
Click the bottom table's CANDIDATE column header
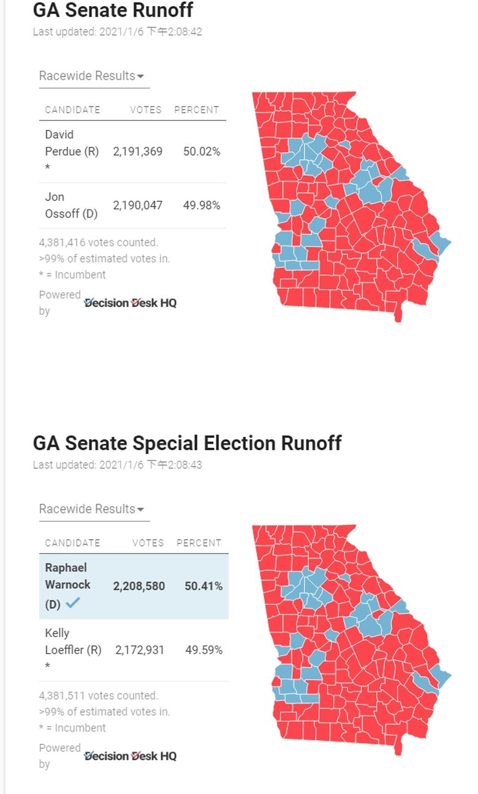point(72,543)
